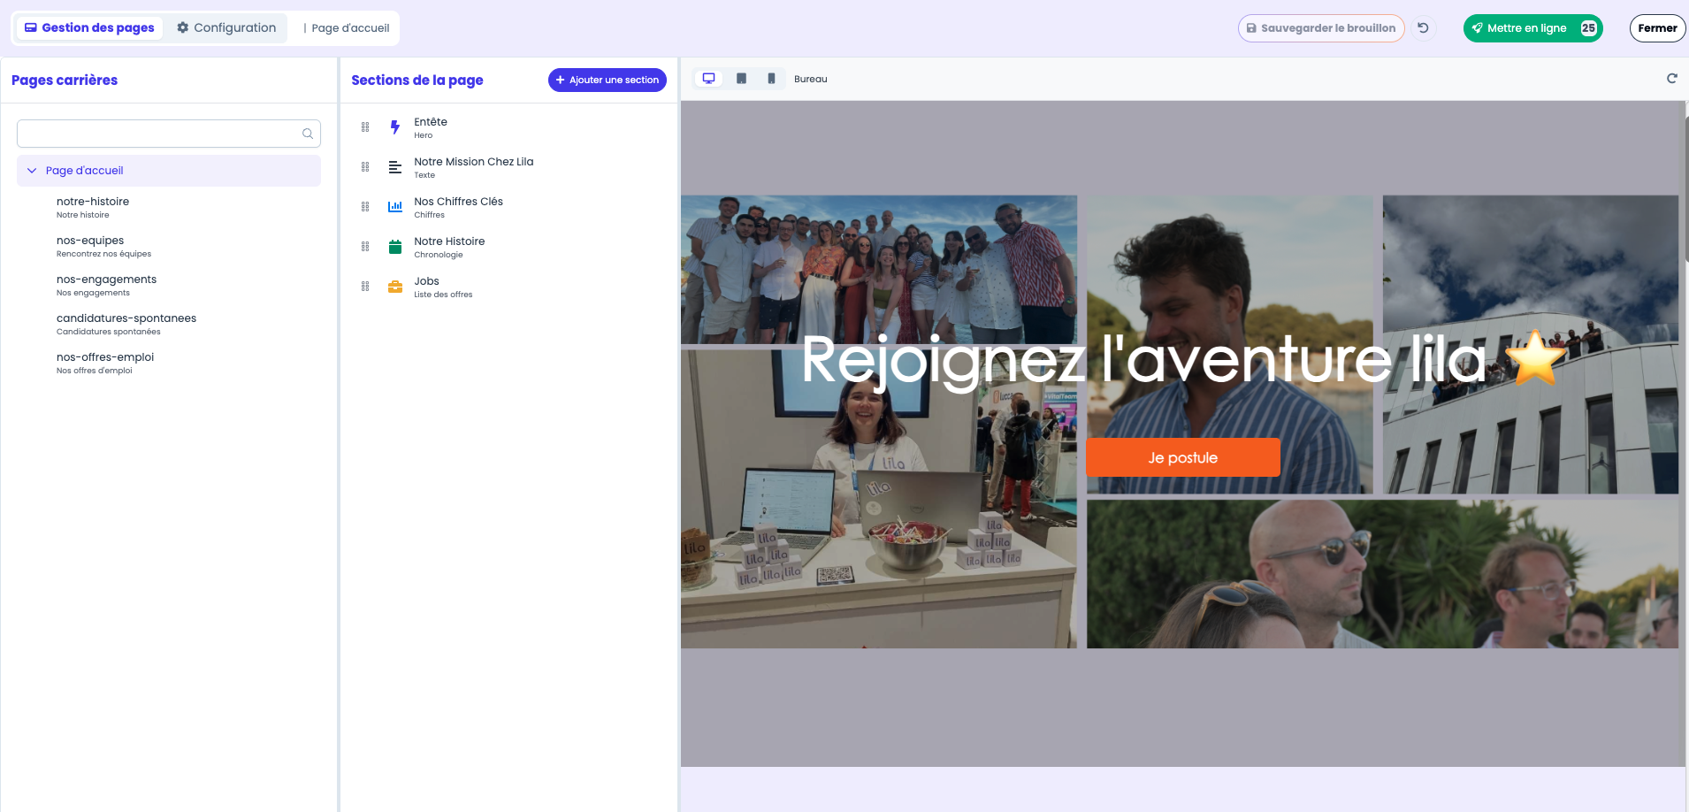
Task: Click the Notre Mission text-lines icon
Action: (x=395, y=167)
